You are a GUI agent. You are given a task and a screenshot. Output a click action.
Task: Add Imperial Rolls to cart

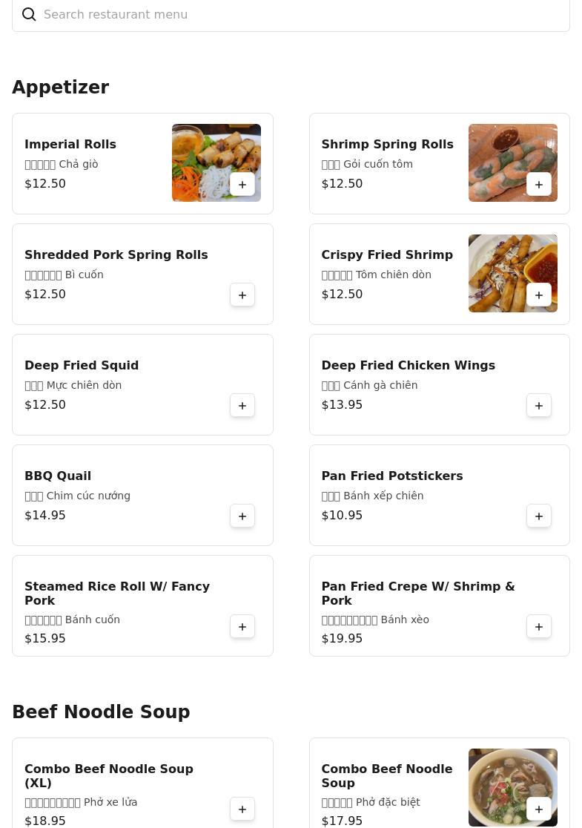242,185
